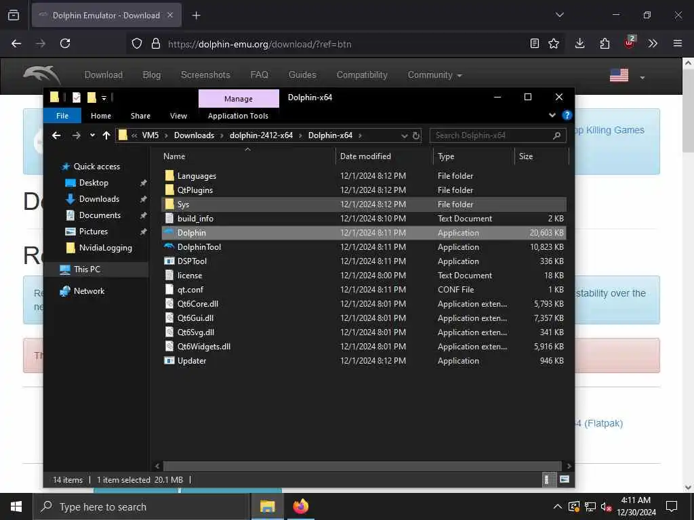Show more Firefox toolbar tools
Image resolution: width=694 pixels, height=520 pixels.
point(653,43)
